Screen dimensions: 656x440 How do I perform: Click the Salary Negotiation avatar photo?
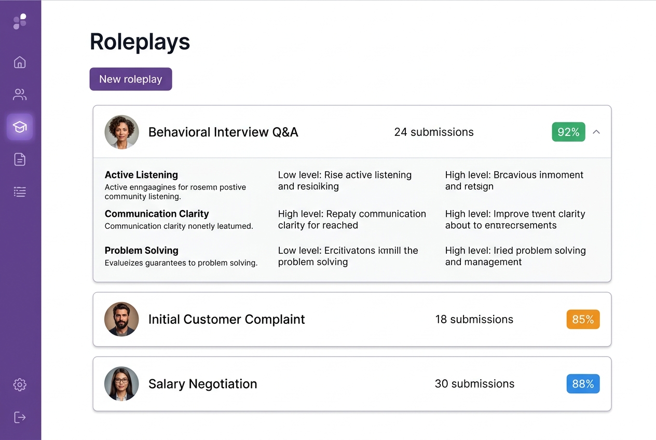pyautogui.click(x=121, y=384)
